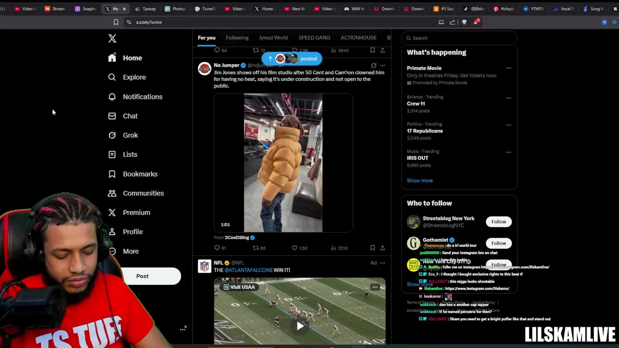Screen dimensions: 619x348
Task: Click Brave Rewards icon in address bar
Action: (x=476, y=22)
